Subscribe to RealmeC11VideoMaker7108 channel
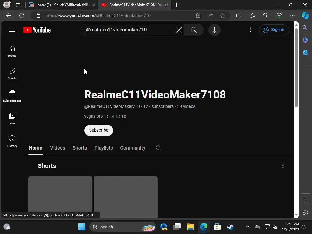 tap(99, 130)
